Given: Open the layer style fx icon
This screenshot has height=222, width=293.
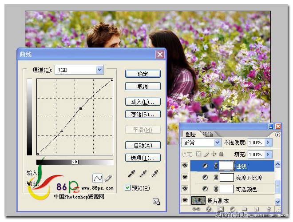Looking at the screenshot, I should point(209,209).
